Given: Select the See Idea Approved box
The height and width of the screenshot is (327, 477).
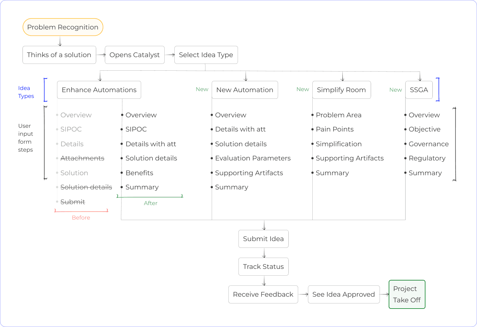Looking at the screenshot, I should coord(344,295).
